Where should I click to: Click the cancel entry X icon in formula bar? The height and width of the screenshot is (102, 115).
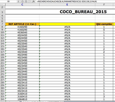pyautogui.click(x=22, y=1)
